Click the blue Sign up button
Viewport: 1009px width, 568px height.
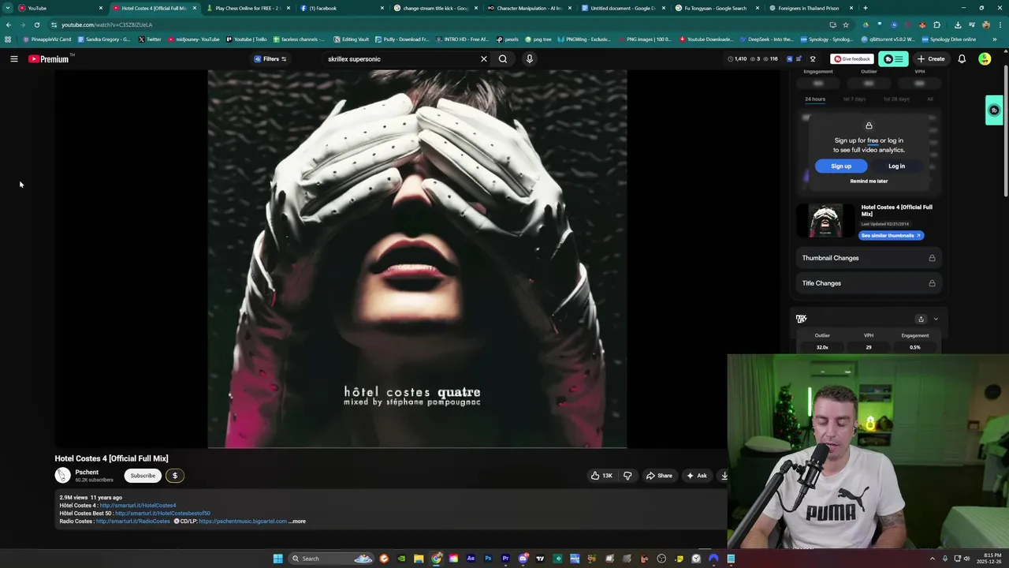(x=841, y=166)
